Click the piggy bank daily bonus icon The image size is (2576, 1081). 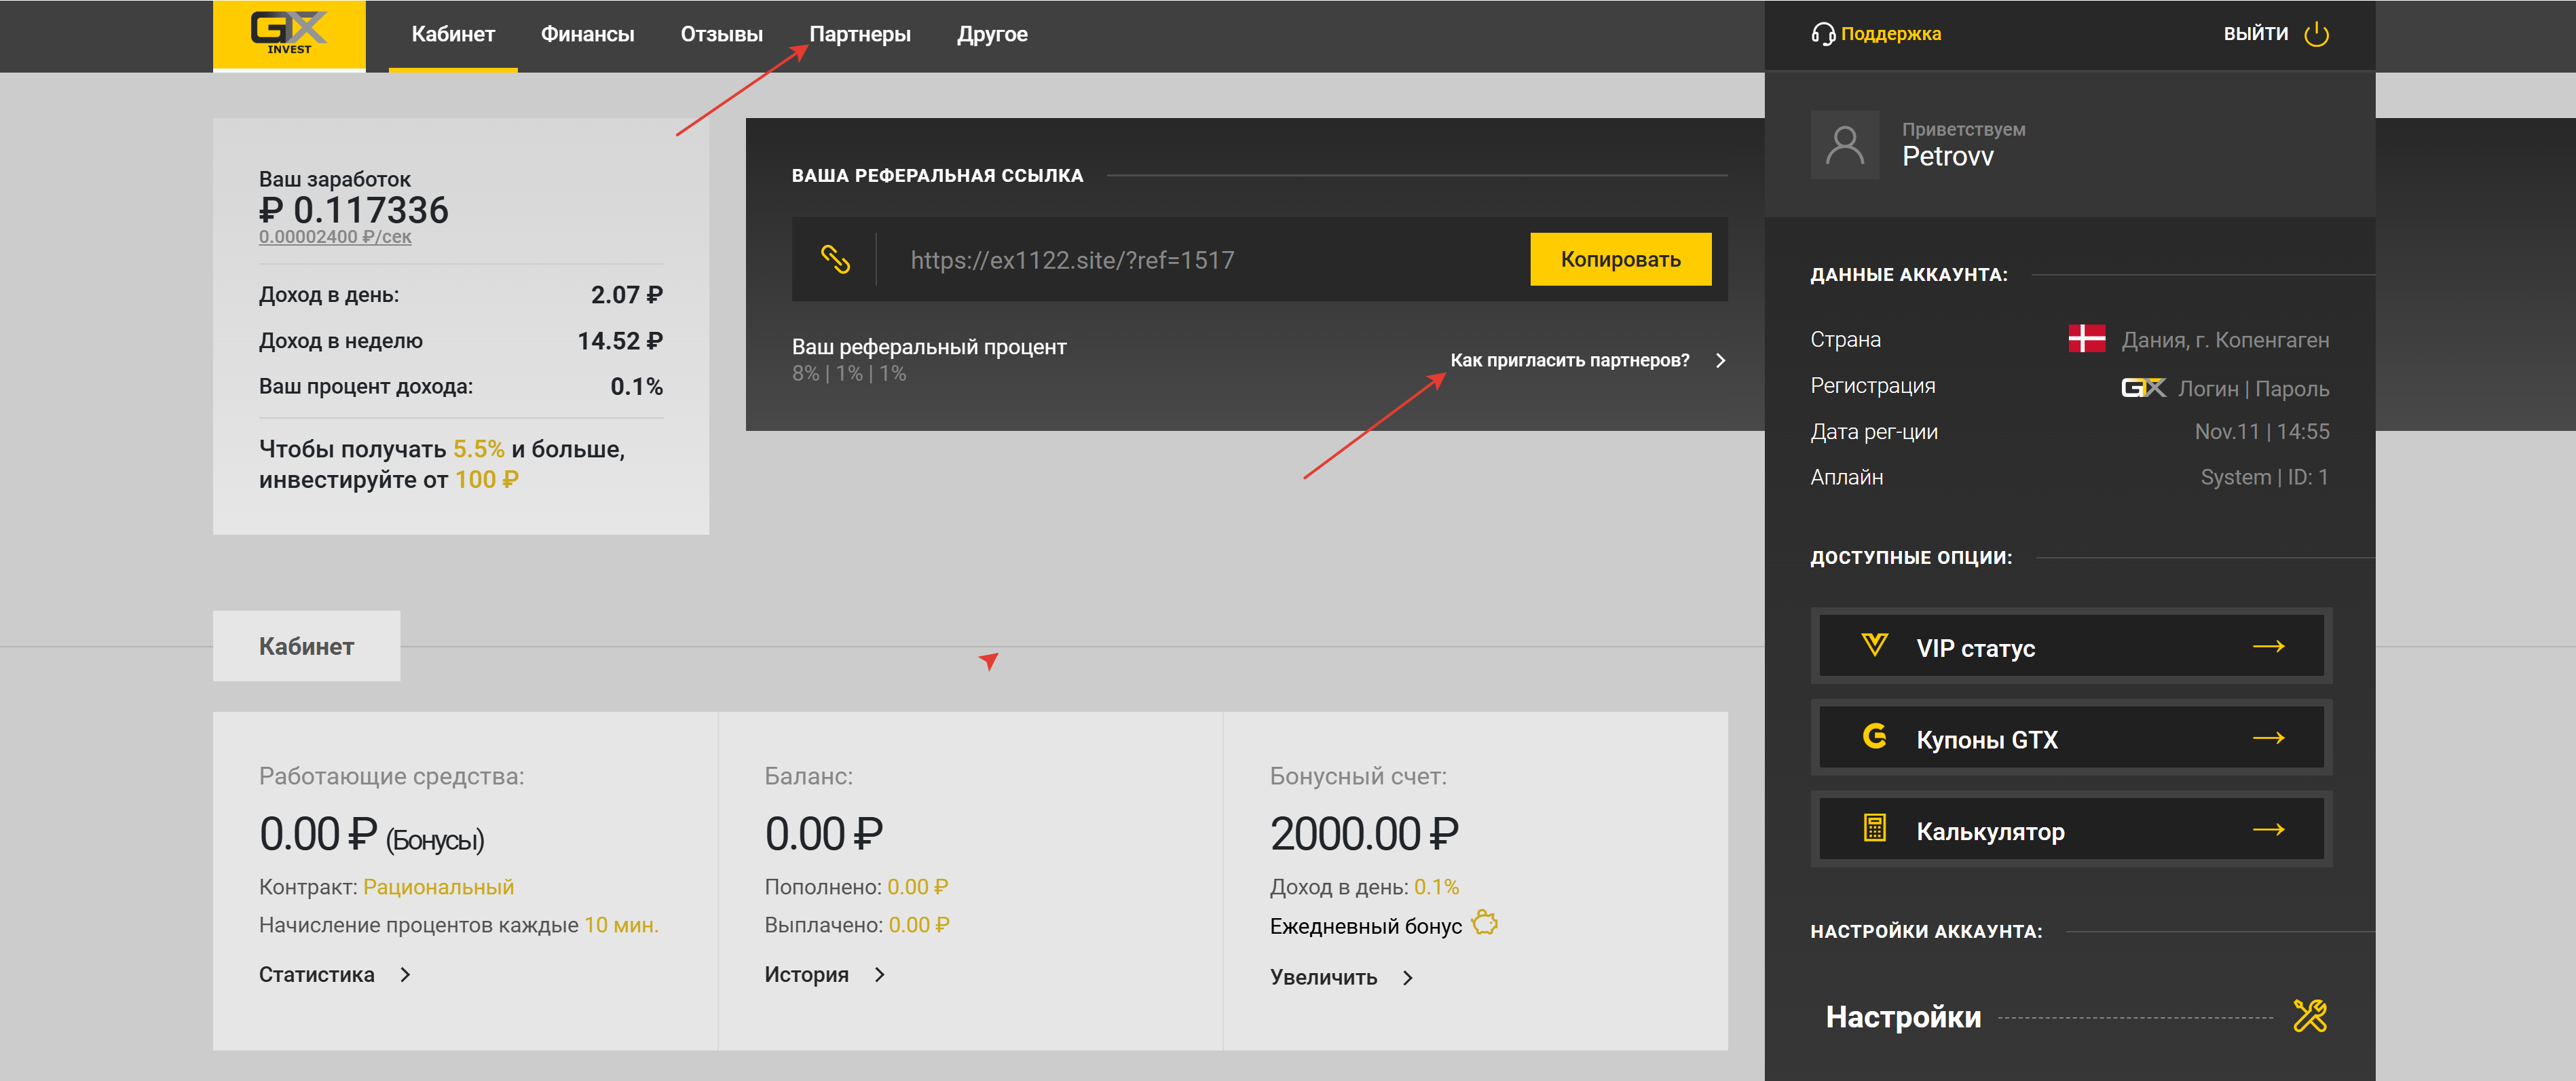[1485, 923]
